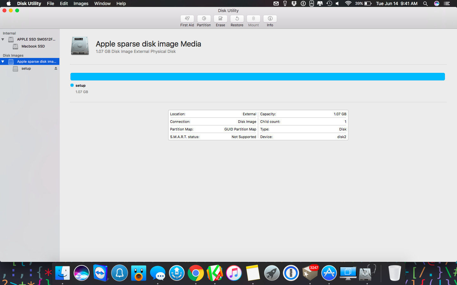Click the grayed-out Mount toolbar button
Viewport: 457px width, 285px height.
pos(253,19)
